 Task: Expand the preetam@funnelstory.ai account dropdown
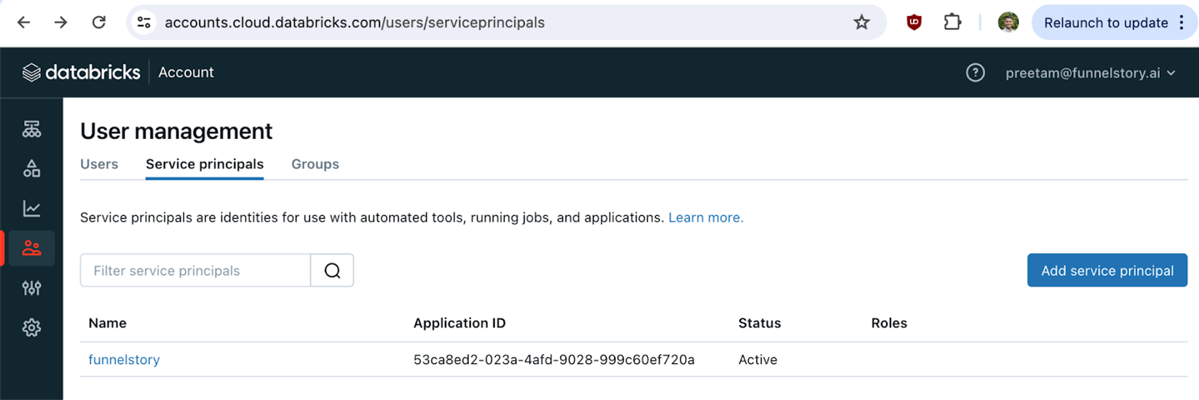click(x=1090, y=73)
